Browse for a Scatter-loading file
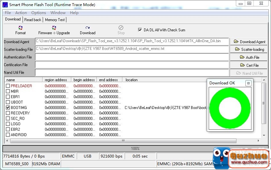This screenshot has height=170, width=271. click(249, 49)
